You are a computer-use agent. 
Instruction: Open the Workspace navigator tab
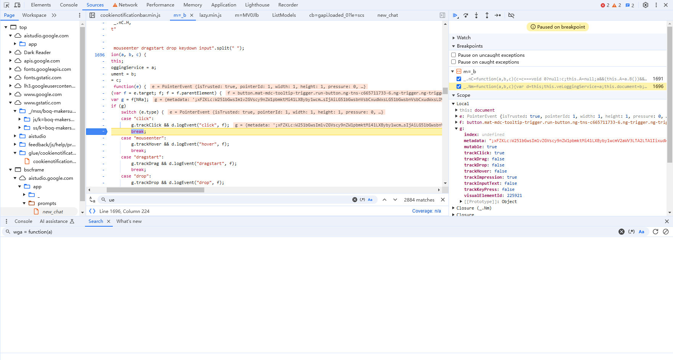click(34, 15)
